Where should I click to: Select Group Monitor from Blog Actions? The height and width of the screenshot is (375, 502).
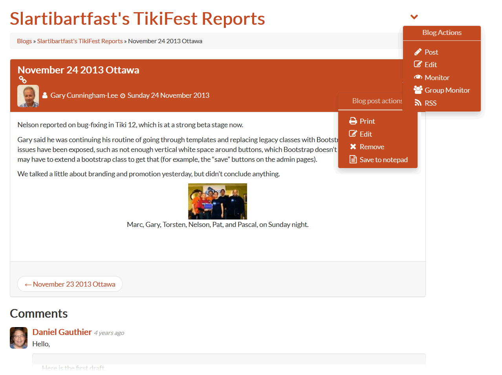(447, 90)
